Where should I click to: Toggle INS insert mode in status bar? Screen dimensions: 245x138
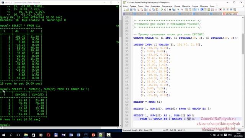coord(239,130)
